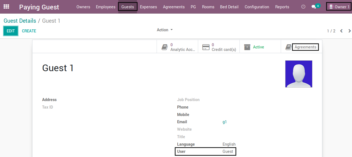Click the Mobile field label
Viewport: 352px width, 157px height.
(x=183, y=115)
